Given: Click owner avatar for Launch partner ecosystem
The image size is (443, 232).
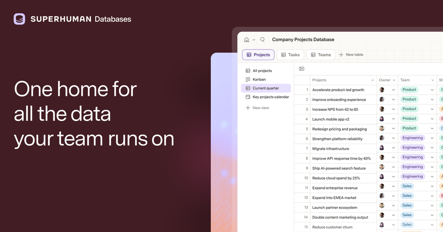Looking at the screenshot, I should [x=382, y=205].
